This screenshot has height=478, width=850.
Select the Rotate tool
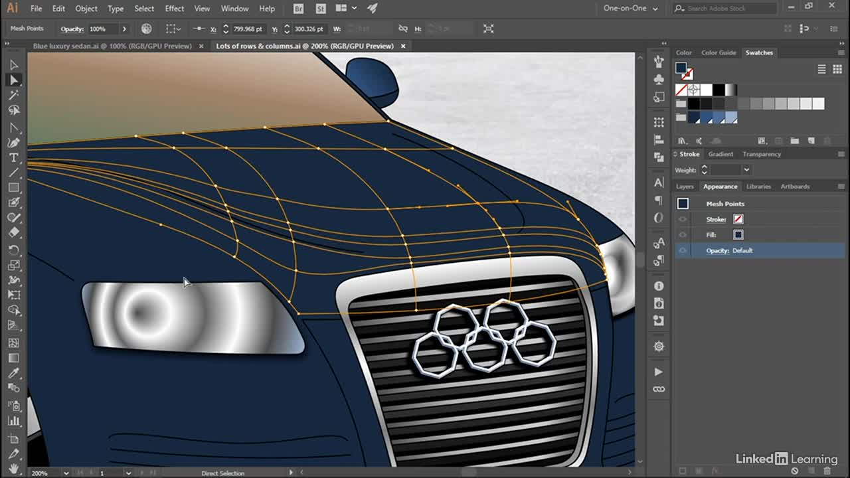point(13,250)
